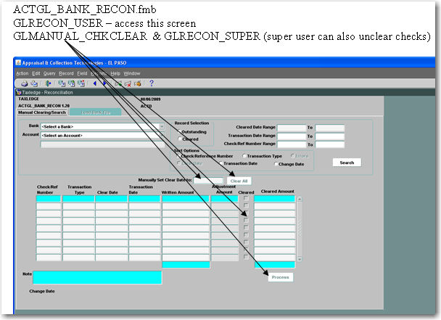The height and width of the screenshot is (320, 441).
Task: Click the Exit form toolbar icon
Action: [x=48, y=83]
